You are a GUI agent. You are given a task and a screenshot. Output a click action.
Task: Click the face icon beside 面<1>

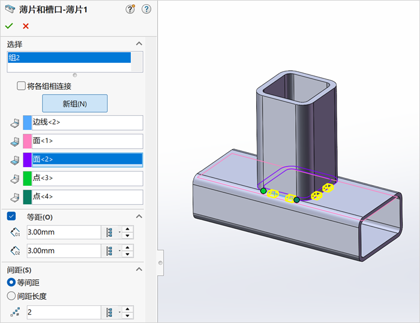click(x=15, y=142)
